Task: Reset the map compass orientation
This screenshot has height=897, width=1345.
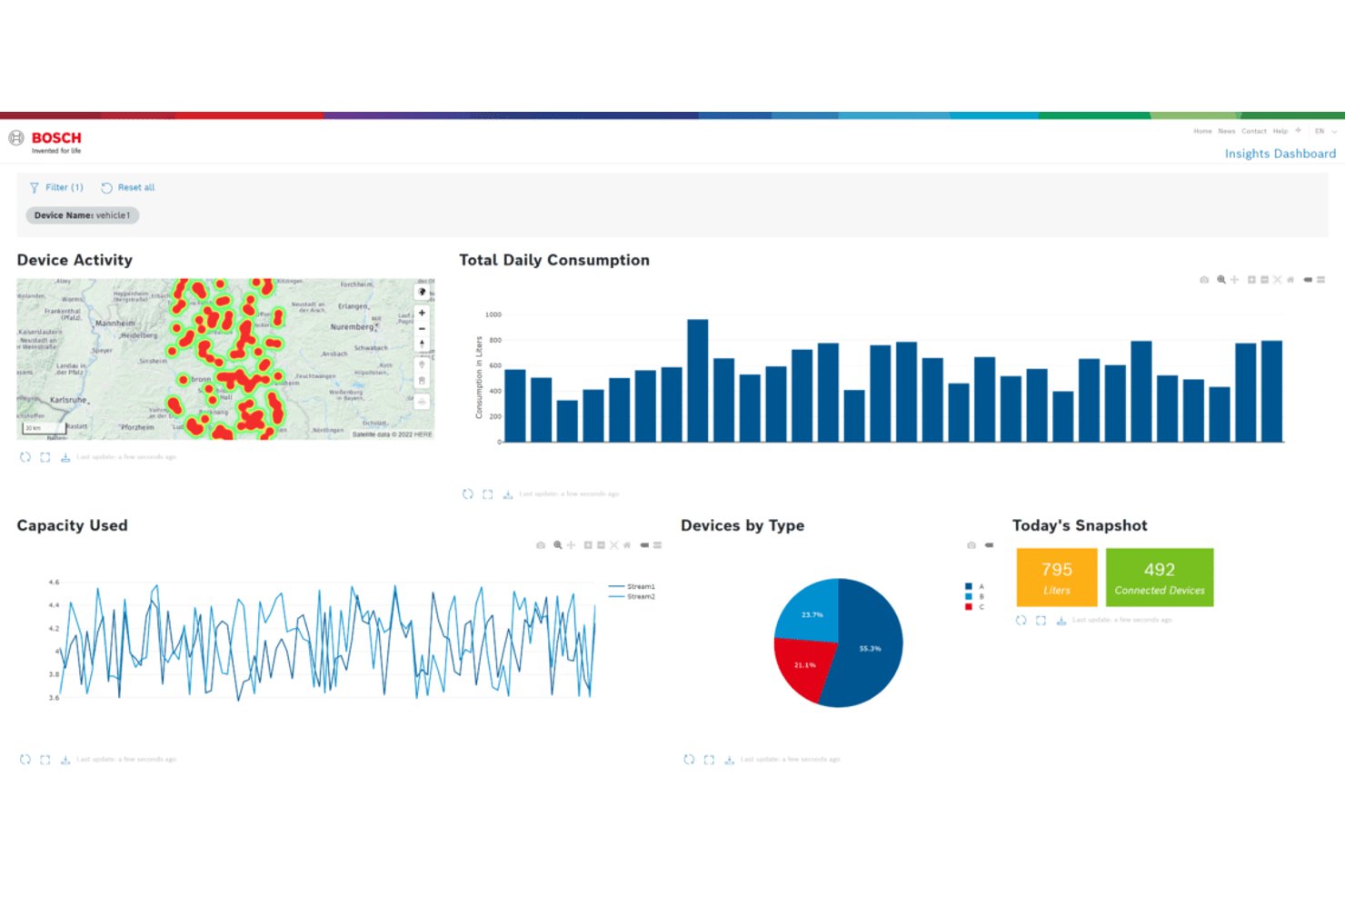Action: [422, 344]
